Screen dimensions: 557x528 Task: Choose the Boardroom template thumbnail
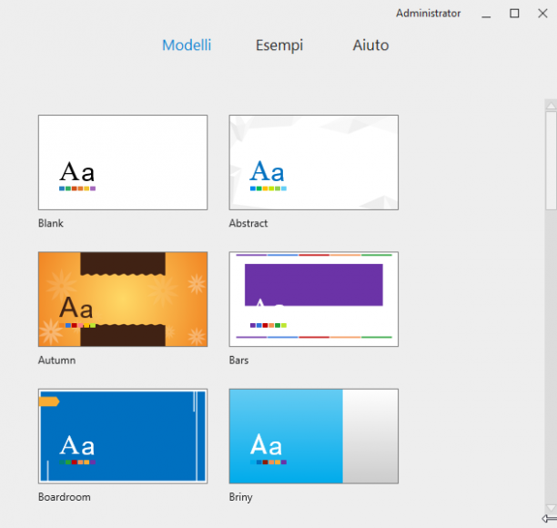(123, 436)
